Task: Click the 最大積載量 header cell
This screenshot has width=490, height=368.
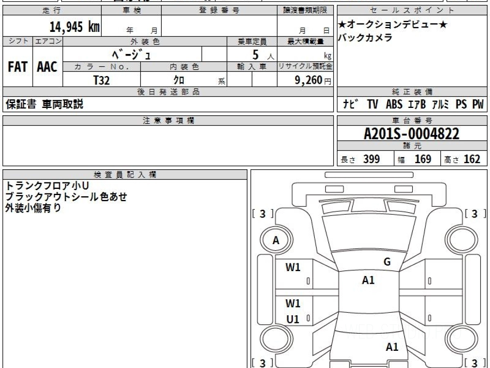Action: 305,41
